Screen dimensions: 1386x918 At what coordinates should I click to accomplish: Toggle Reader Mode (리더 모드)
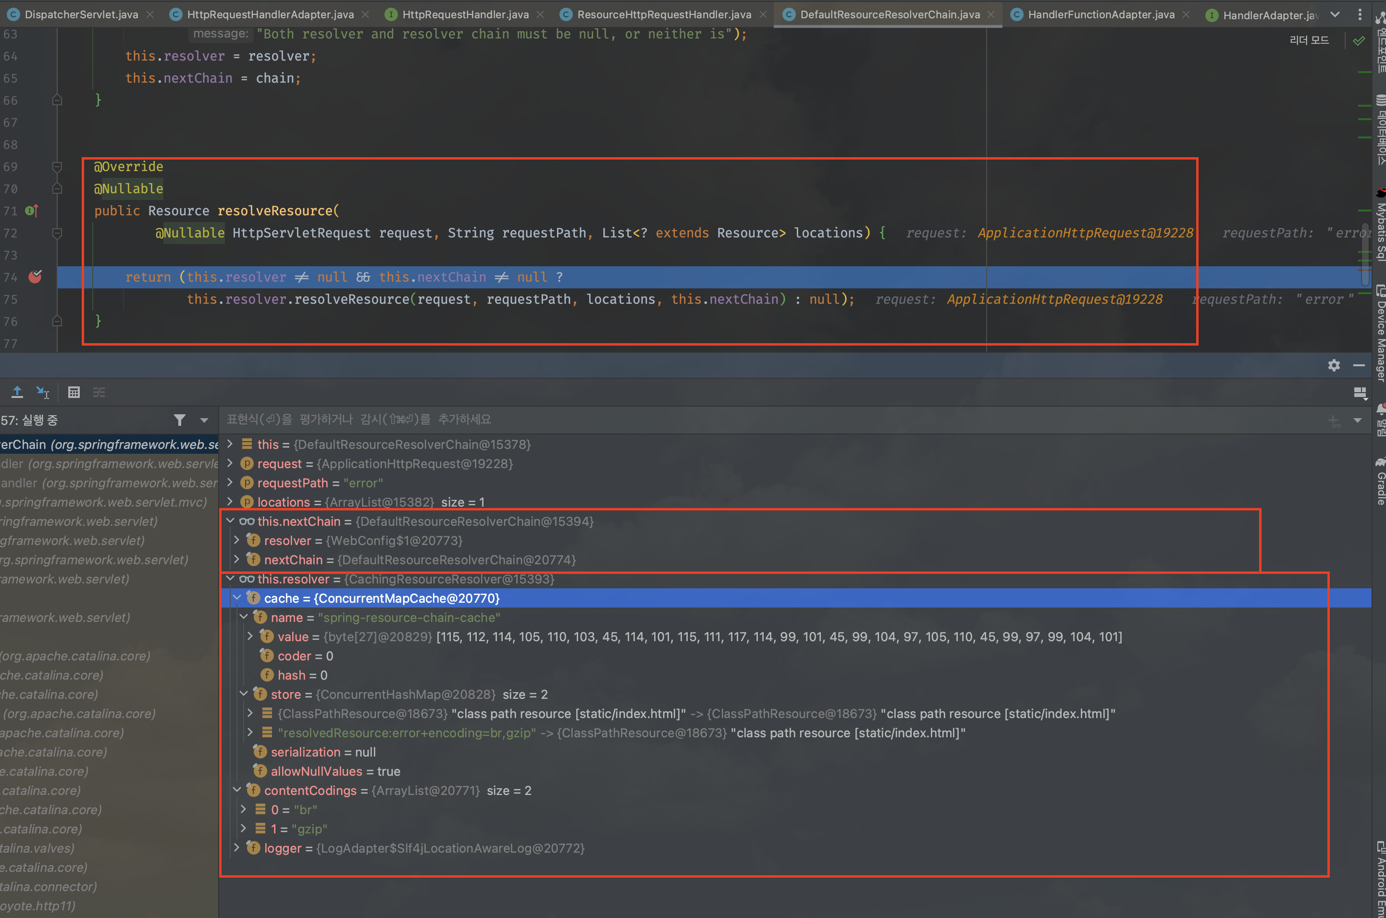coord(1309,40)
